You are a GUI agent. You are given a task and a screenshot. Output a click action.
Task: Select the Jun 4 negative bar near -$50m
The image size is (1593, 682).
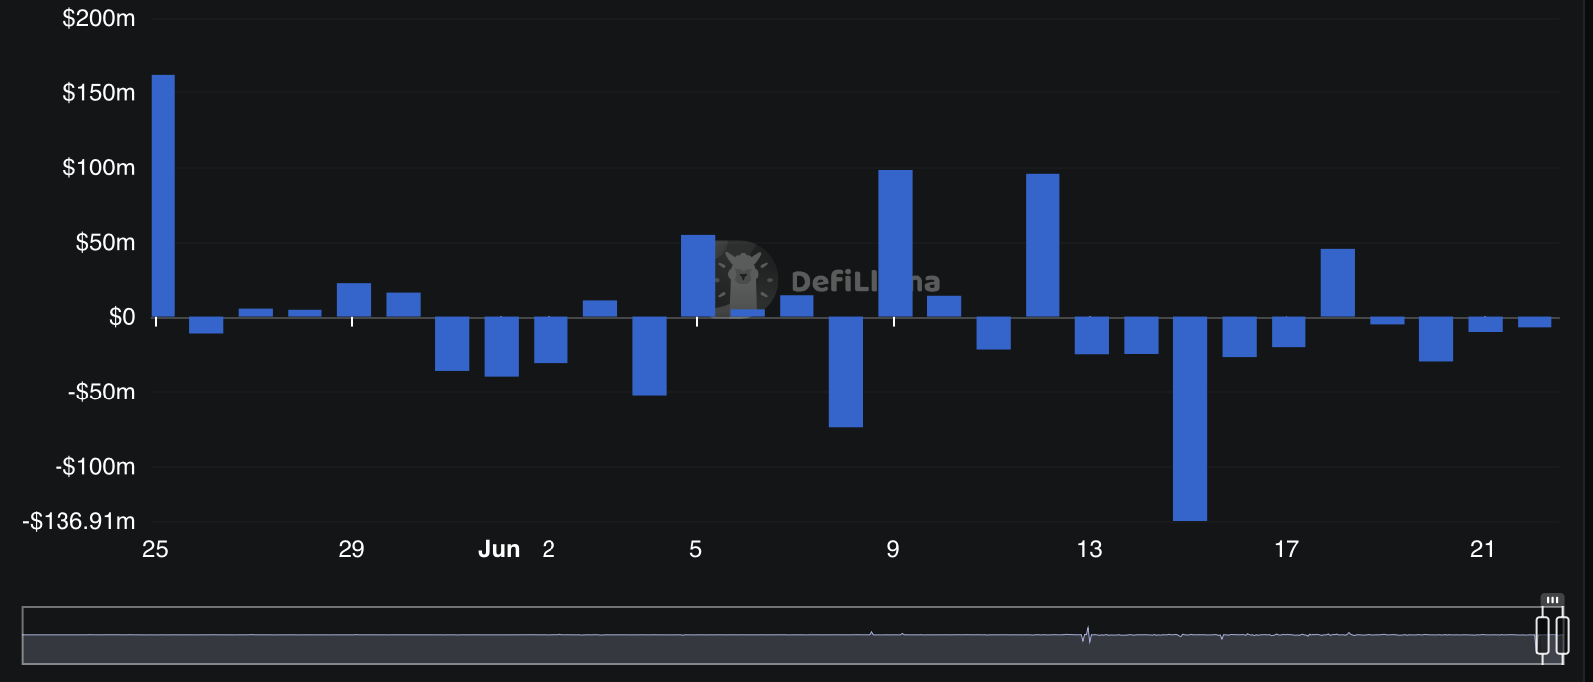pos(649,356)
